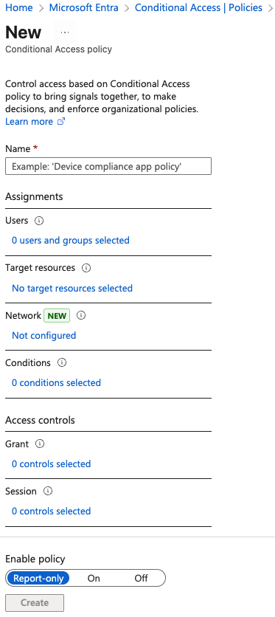
Task: Open Network Not configured link
Action: coord(44,336)
